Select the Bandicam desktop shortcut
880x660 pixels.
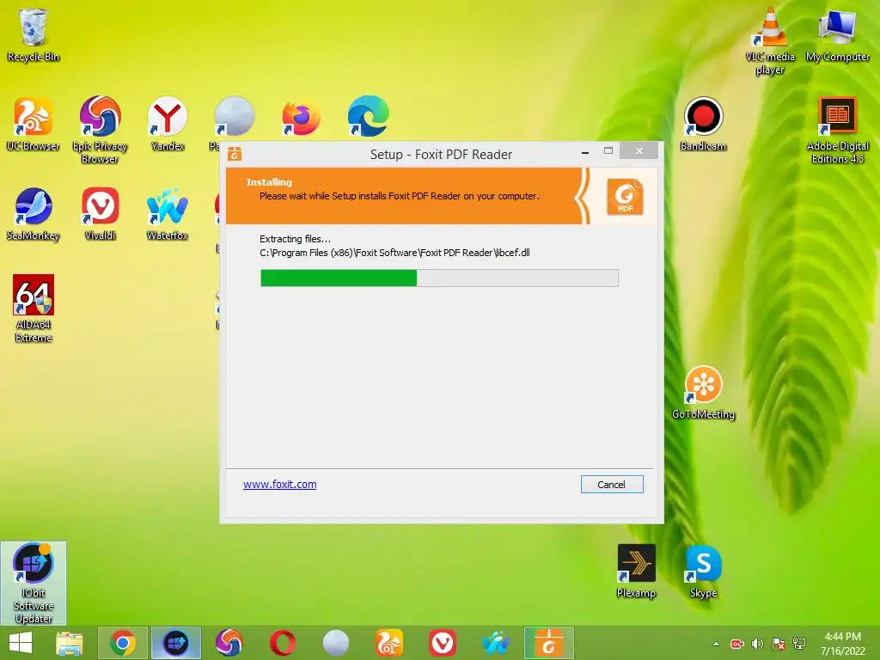703,124
